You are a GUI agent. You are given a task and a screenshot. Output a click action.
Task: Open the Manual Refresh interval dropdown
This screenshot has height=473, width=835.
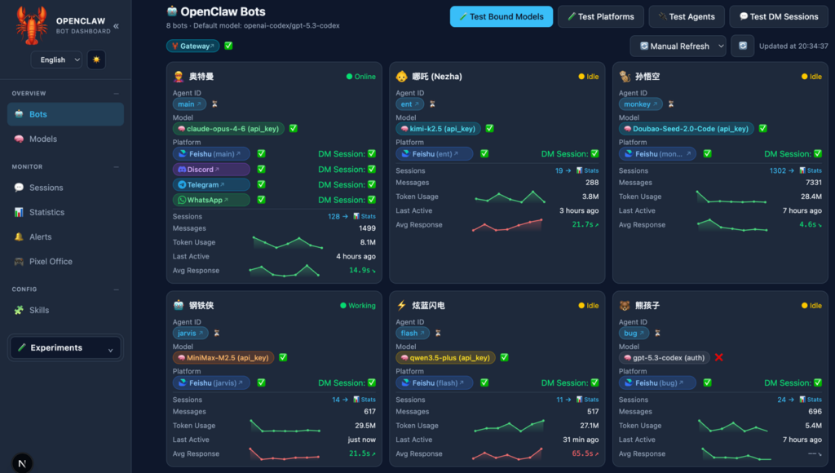click(x=678, y=46)
